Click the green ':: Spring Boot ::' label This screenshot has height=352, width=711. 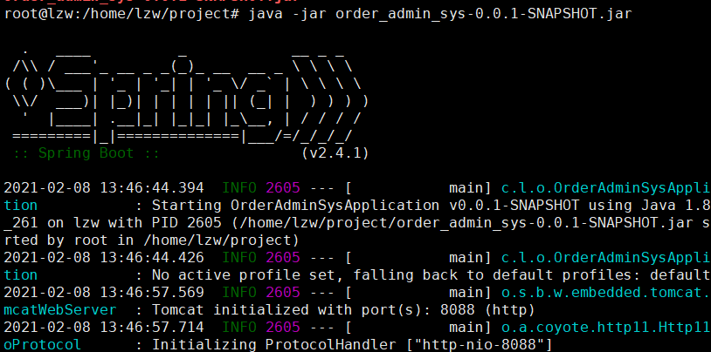[x=86, y=153]
